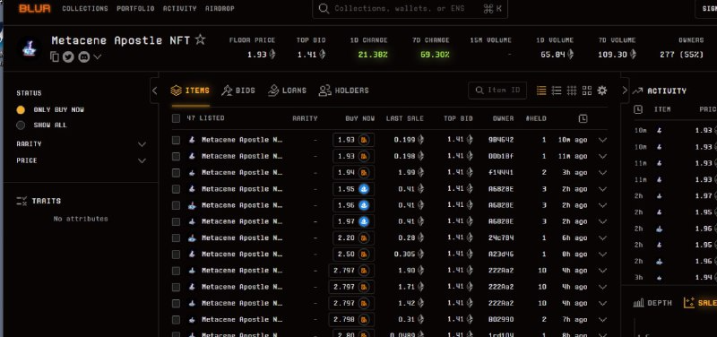Click the Sign in button at top right

pos(707,9)
